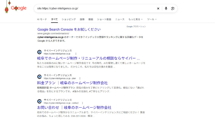Open the three-dot menu for the contact result
Viewport: 215px width, 121px height.
tap(82, 103)
